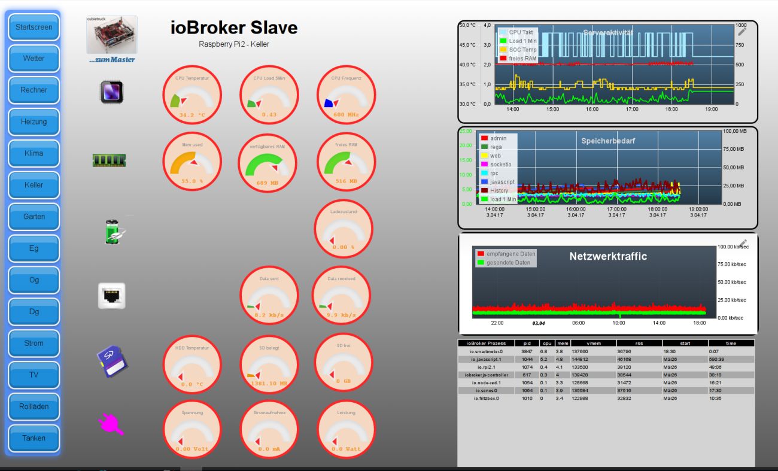Image resolution: width=778 pixels, height=471 pixels.
Task: Go to the Rechner view
Action: point(34,90)
